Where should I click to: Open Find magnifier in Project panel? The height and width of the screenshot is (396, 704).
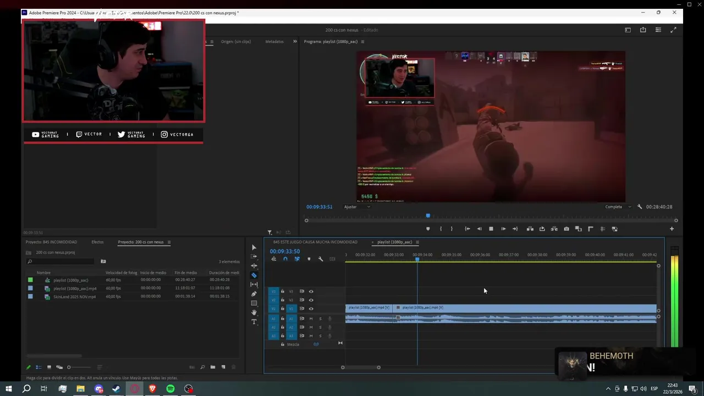tap(202, 367)
